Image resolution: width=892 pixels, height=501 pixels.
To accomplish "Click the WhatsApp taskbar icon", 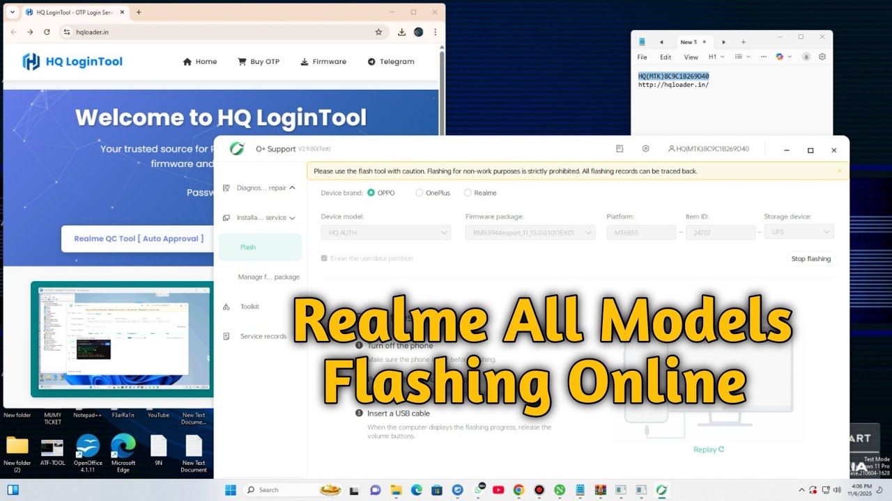I will click(x=478, y=490).
